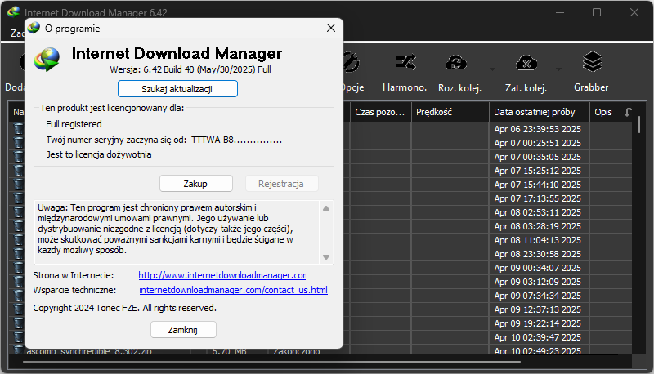
Task: Select the Apr 07 15:25:12 2025 entry
Action: 538,171
